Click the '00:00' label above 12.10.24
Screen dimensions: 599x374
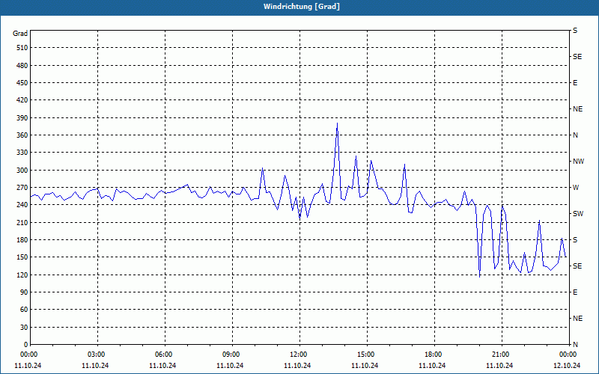[568, 355]
